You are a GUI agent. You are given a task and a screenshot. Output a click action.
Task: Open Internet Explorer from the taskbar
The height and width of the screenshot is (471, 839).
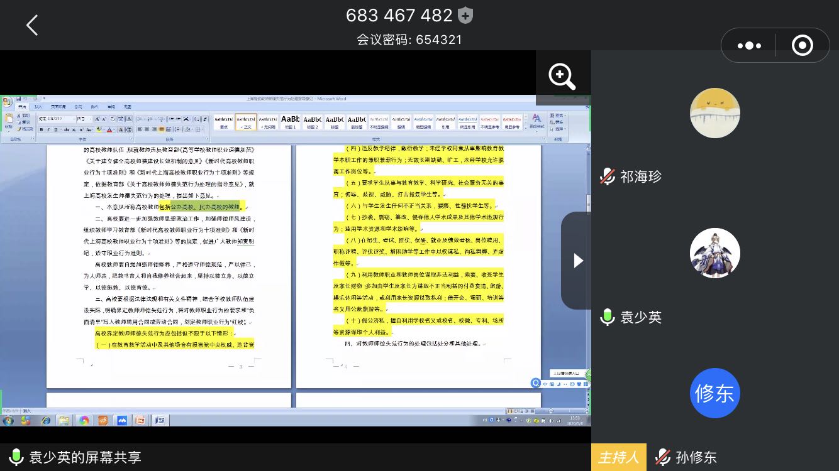click(x=45, y=420)
